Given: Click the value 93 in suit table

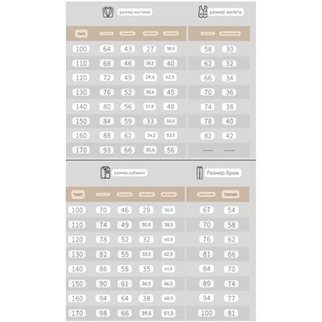Looking at the screenshot, I should [107, 150].
